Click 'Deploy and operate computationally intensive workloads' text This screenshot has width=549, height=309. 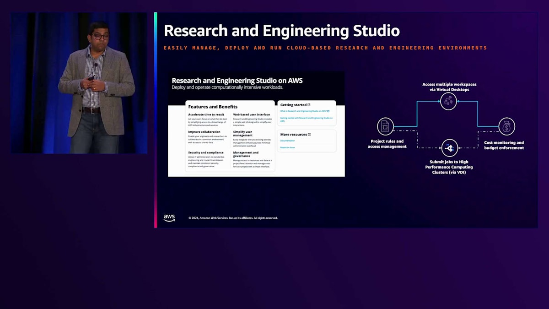tap(227, 87)
